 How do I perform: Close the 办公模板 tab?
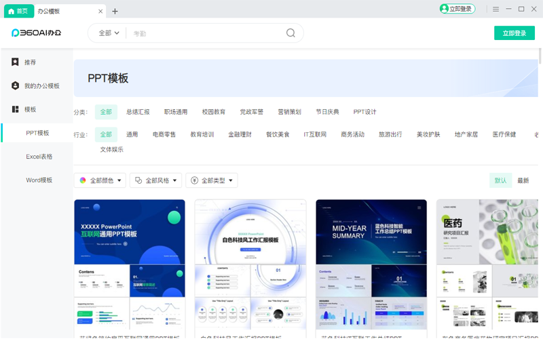pyautogui.click(x=101, y=11)
